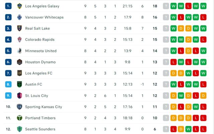Image resolution: width=214 pixels, height=134 pixels.
Task: Click the Minnesota United team crest
Action: click(19, 51)
